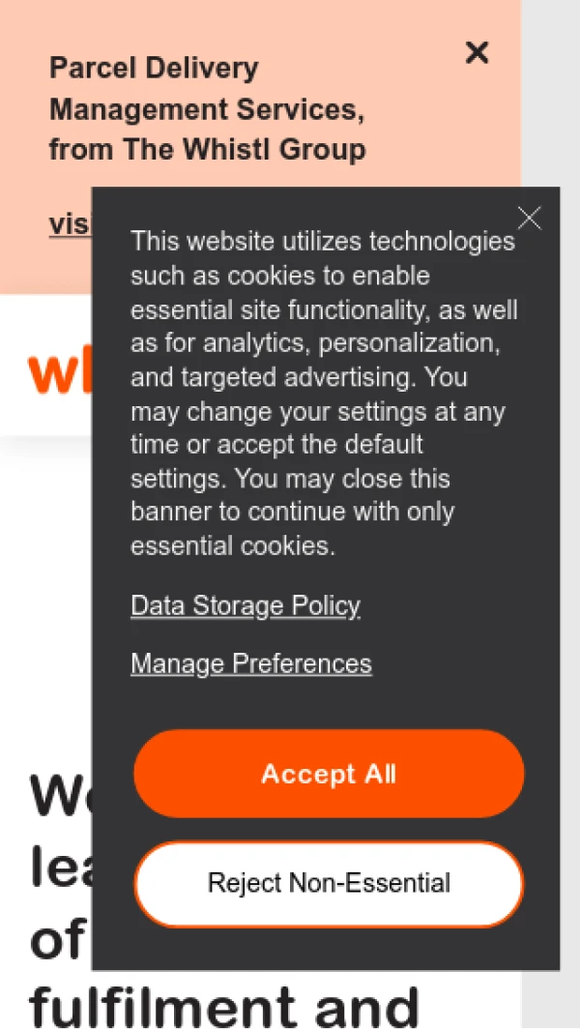Click the 'essential cookies.' closing words
580x1030 pixels.
[x=233, y=546]
